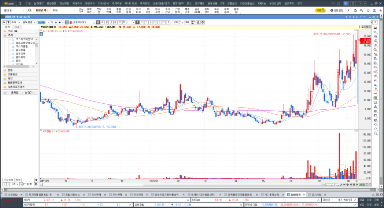The height and width of the screenshot is (208, 384).
Task: Switch to the 시장종합 bottom tab
Action: (x=13, y=195)
